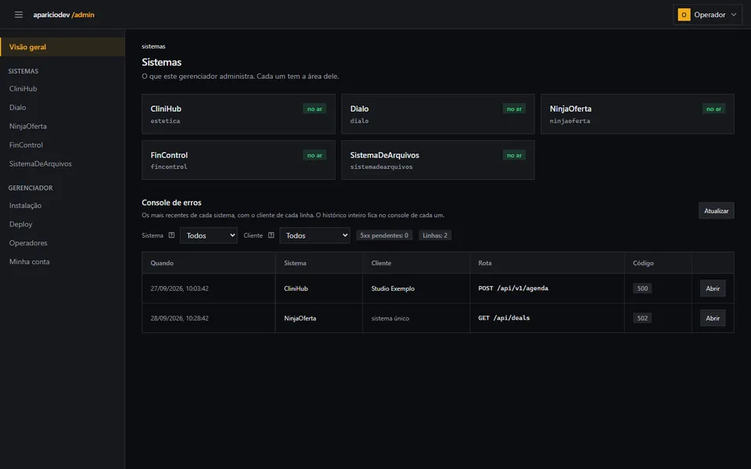The height and width of the screenshot is (469, 751).
Task: Click the POST /api/v1/agenda route
Action: 513,288
